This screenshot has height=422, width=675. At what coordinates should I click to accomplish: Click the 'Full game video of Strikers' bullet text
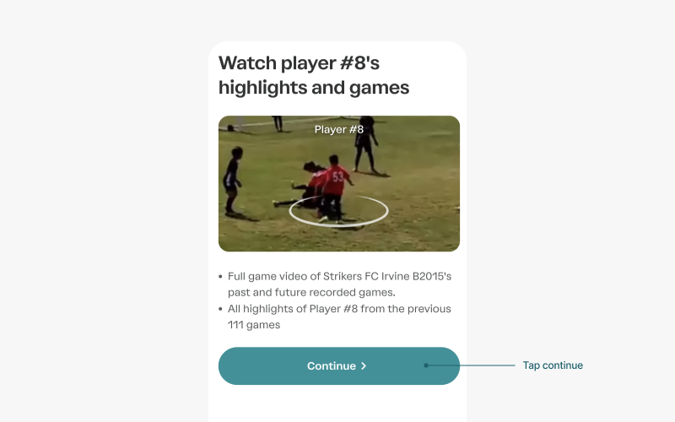339,284
